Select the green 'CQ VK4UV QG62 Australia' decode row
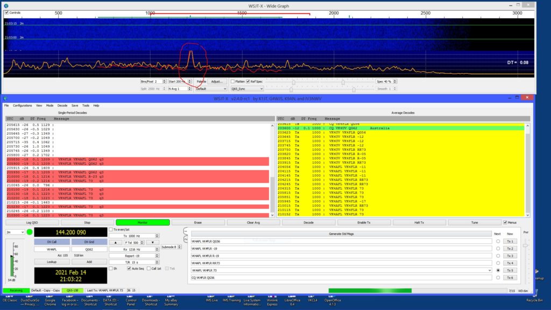The image size is (551, 310). [x=400, y=128]
